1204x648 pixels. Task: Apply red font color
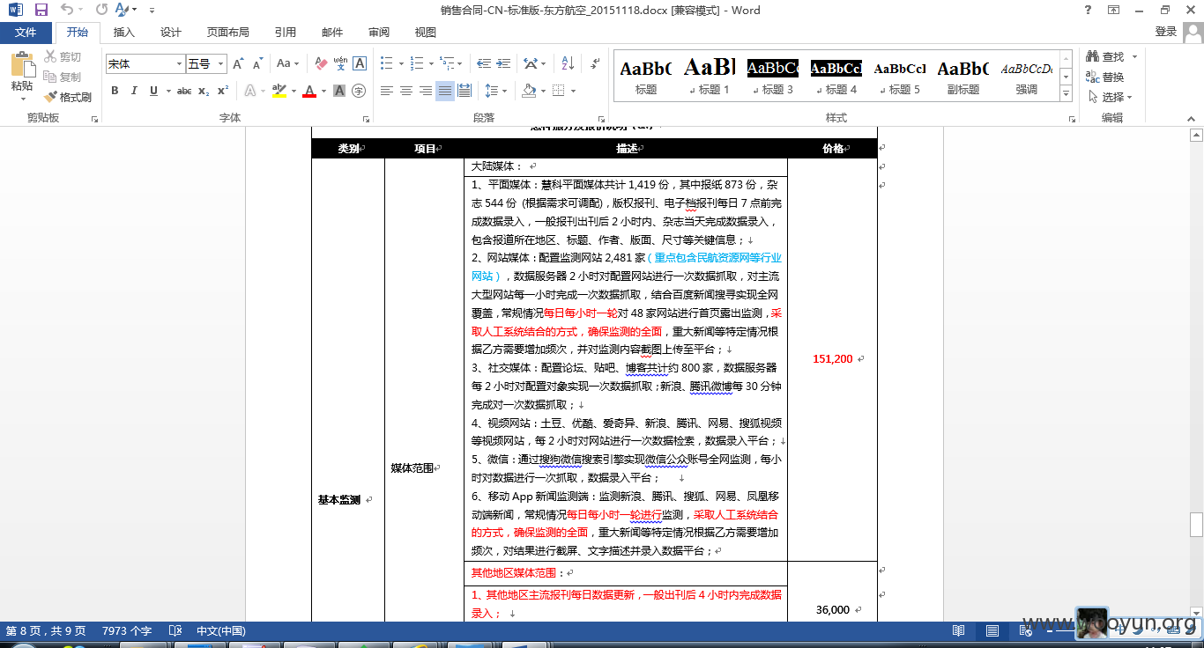point(308,91)
